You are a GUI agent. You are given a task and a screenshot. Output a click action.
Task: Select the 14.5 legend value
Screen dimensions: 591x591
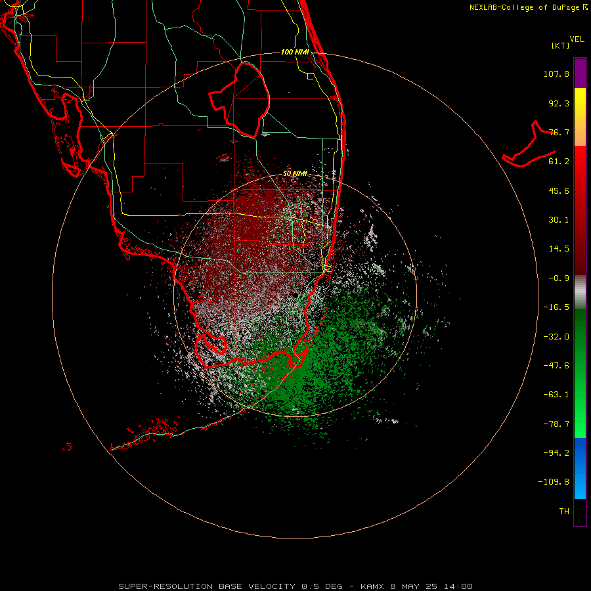(x=559, y=249)
